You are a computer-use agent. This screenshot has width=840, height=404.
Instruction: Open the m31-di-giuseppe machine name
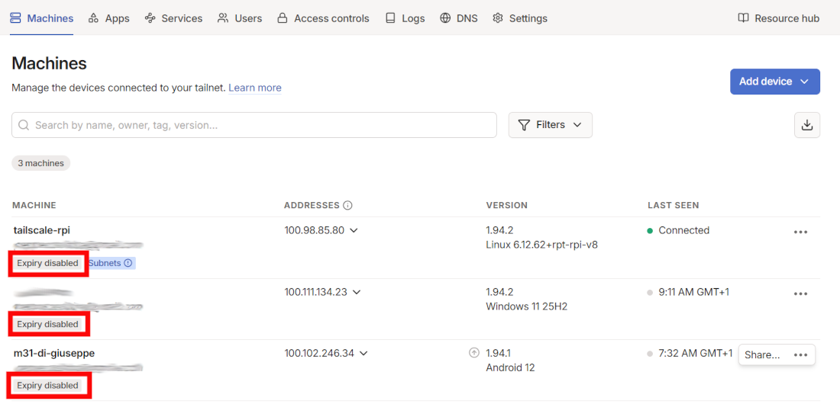[54, 353]
